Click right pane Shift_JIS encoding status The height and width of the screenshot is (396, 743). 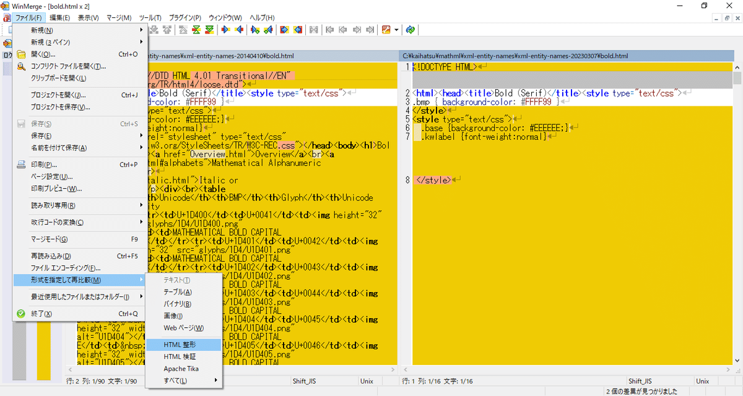(x=640, y=381)
